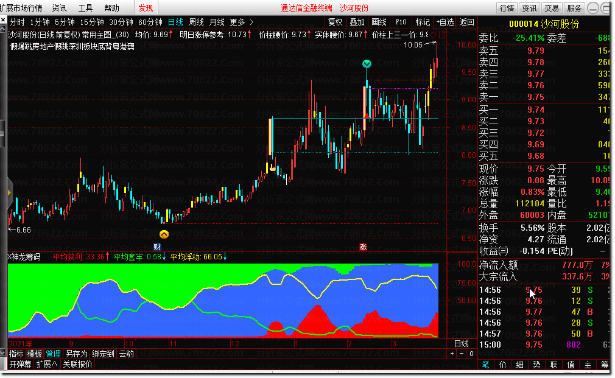The image size is (615, 378).
Task: Select the 价 price tab
Action: point(503,365)
